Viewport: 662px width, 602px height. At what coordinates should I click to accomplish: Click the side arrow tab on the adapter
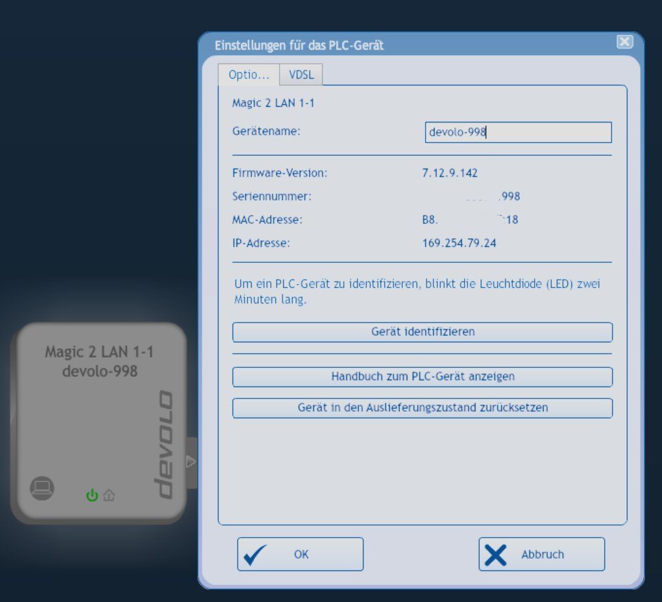191,463
